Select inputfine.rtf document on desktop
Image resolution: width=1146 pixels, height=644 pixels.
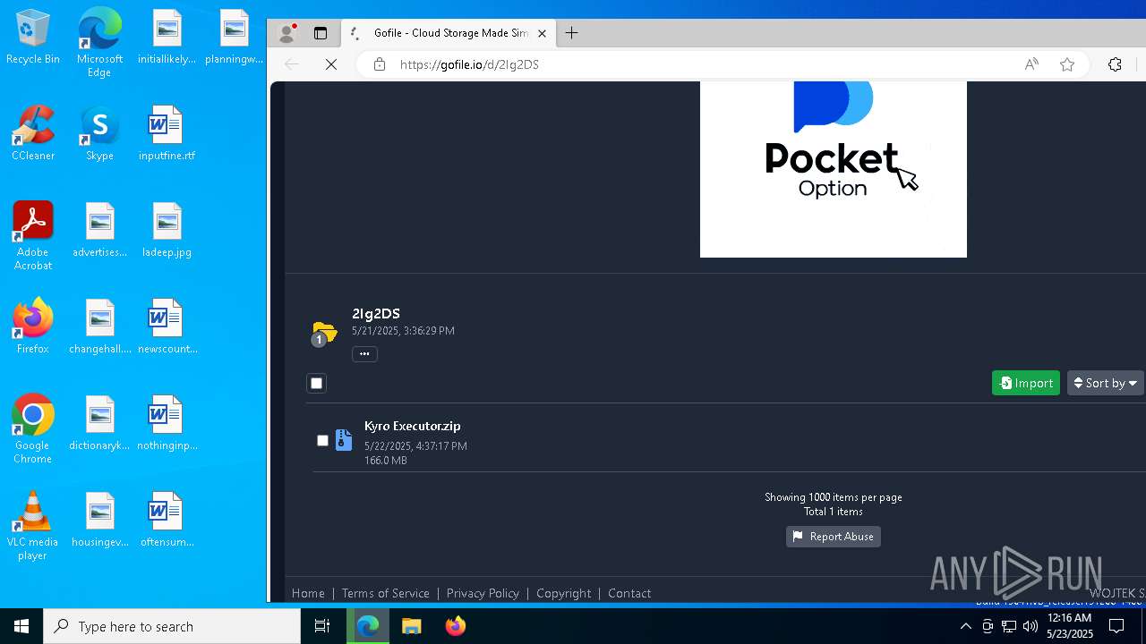pyautogui.click(x=167, y=134)
